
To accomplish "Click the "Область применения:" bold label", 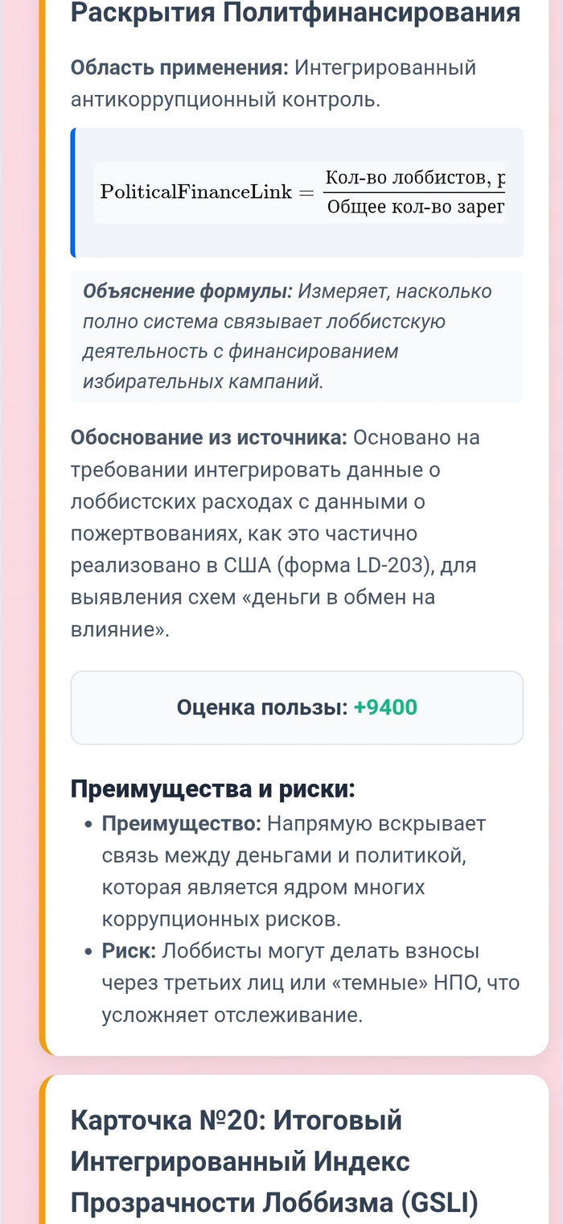I will (179, 68).
